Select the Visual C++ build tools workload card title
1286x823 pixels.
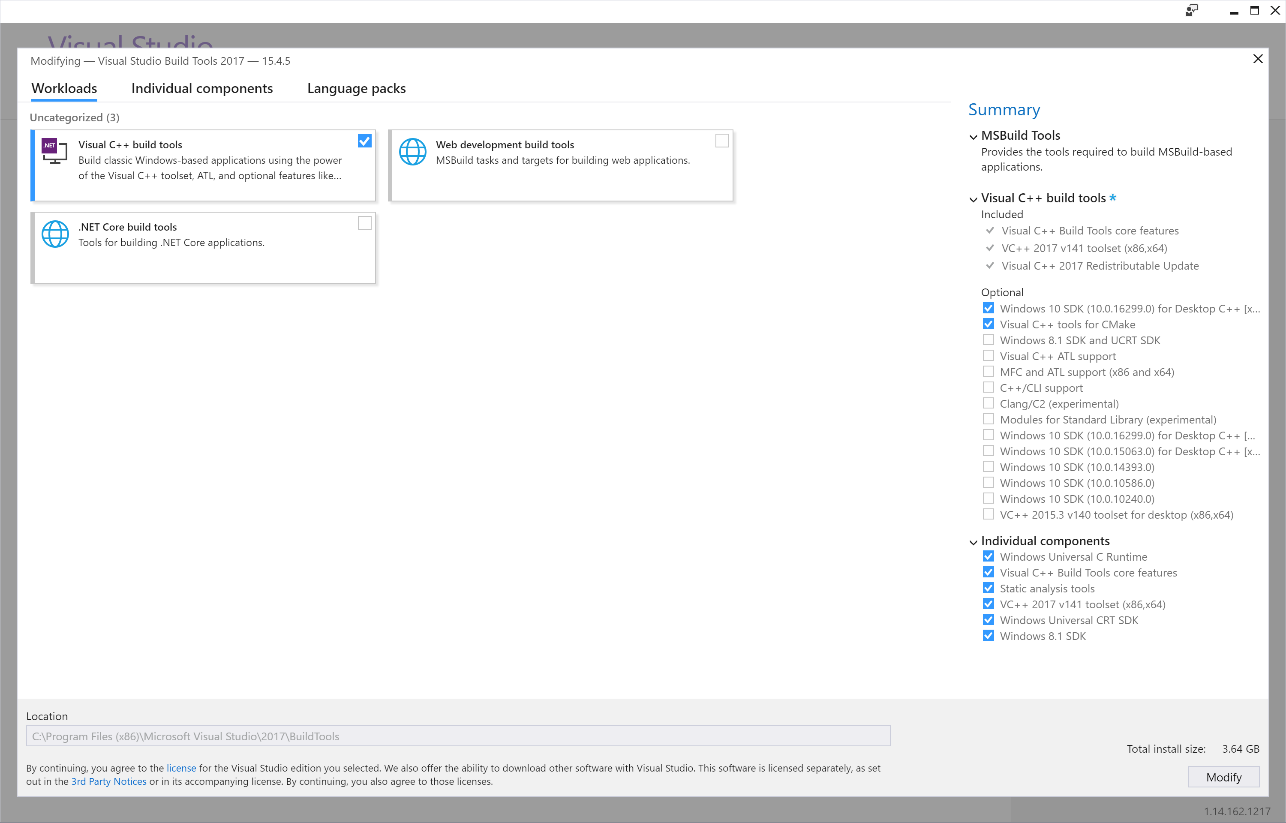tap(130, 144)
